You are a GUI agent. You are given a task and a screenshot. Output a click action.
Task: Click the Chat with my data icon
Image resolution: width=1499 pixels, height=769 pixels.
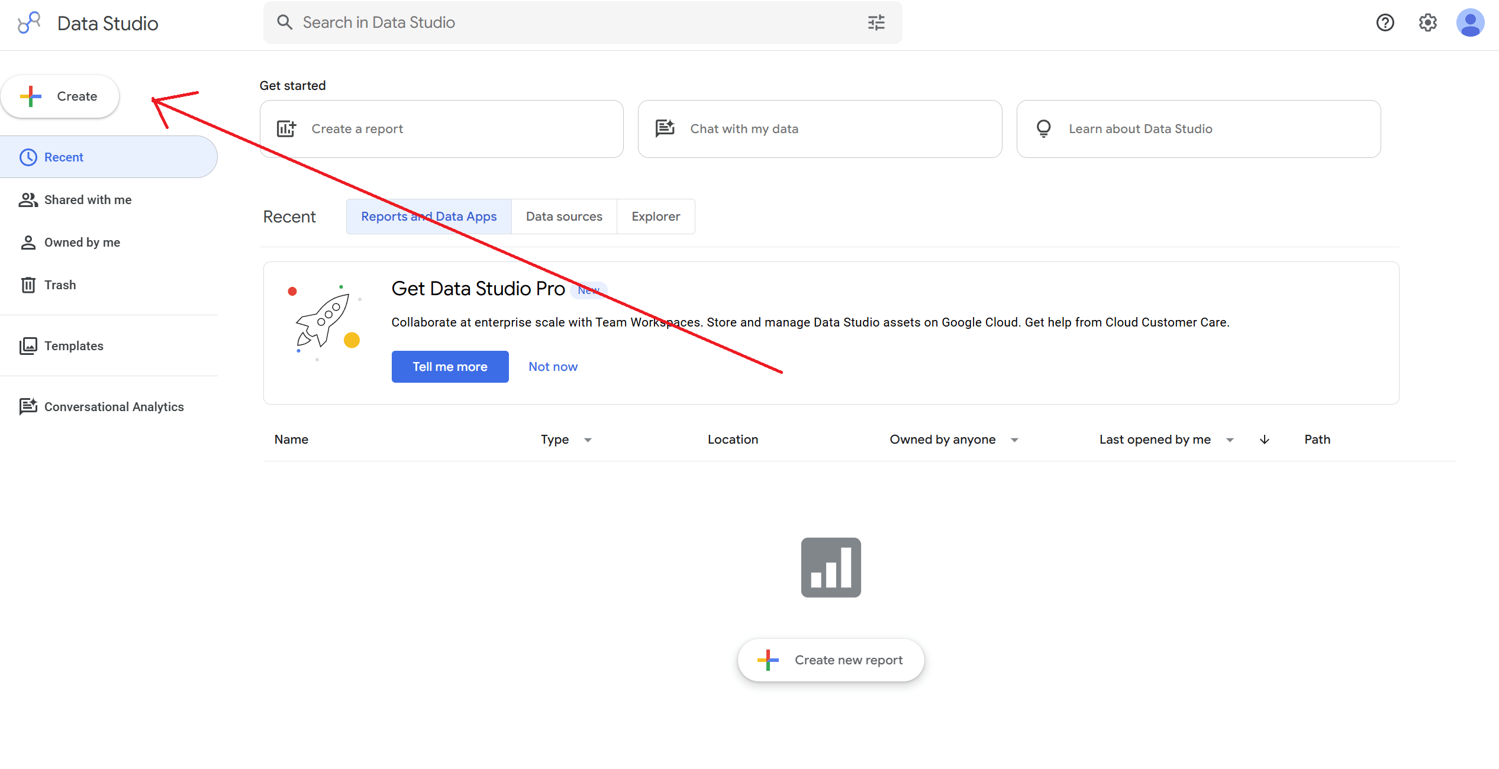click(665, 128)
